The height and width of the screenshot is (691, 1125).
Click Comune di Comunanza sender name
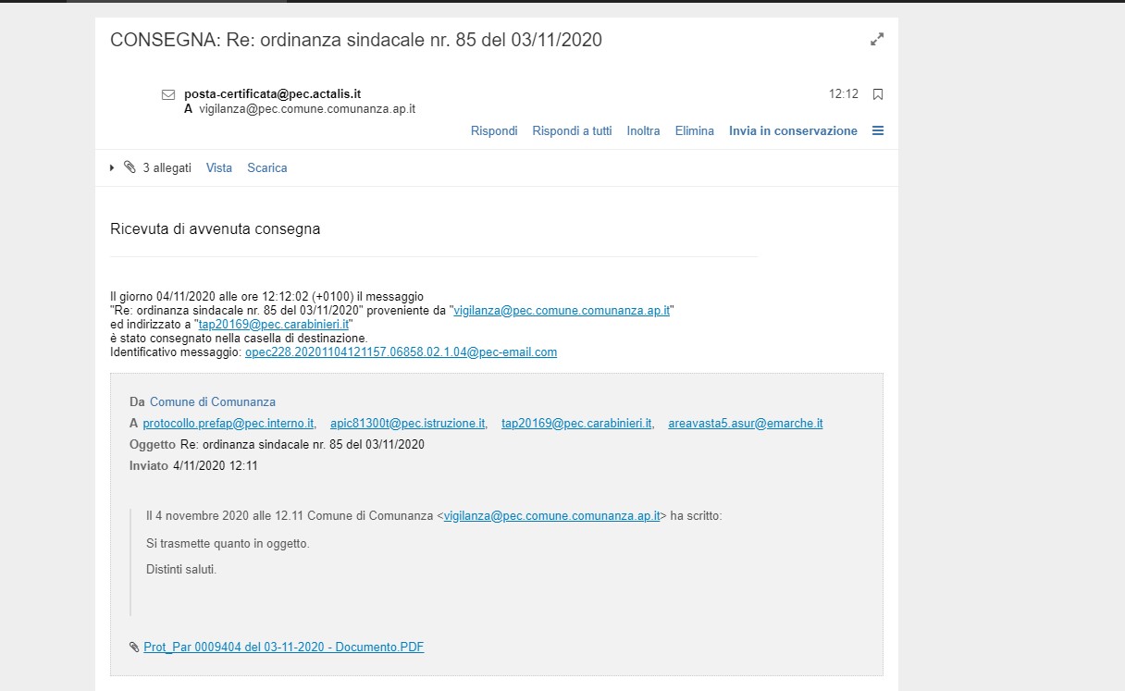coord(213,402)
